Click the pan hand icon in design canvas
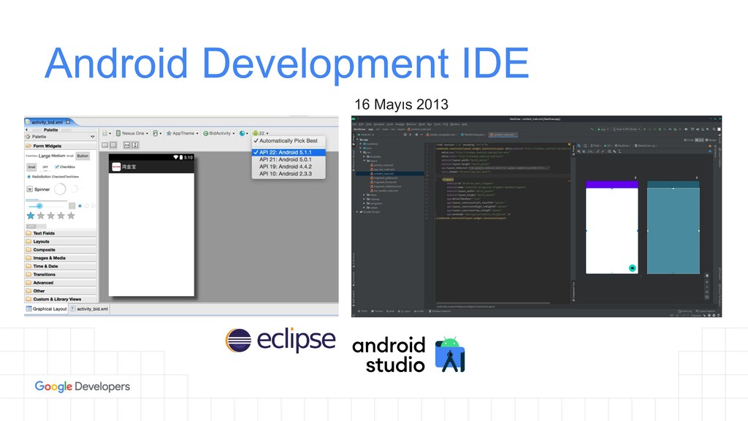748x421 pixels. [x=707, y=276]
